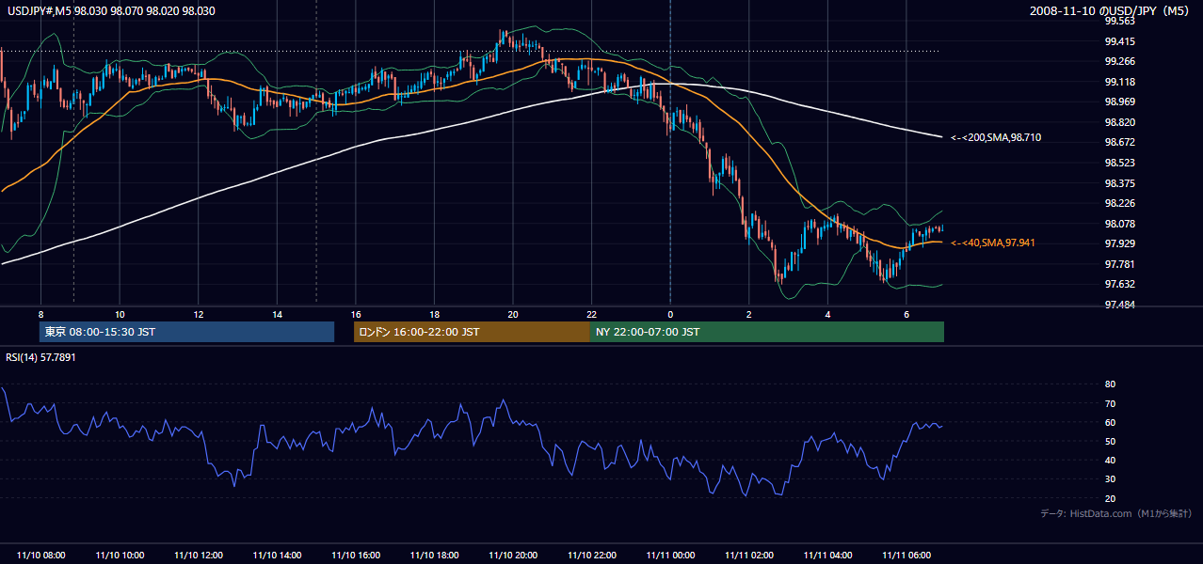Click hour tick 4 under the price chart
Screen dimensions: 1203x564
point(827,314)
